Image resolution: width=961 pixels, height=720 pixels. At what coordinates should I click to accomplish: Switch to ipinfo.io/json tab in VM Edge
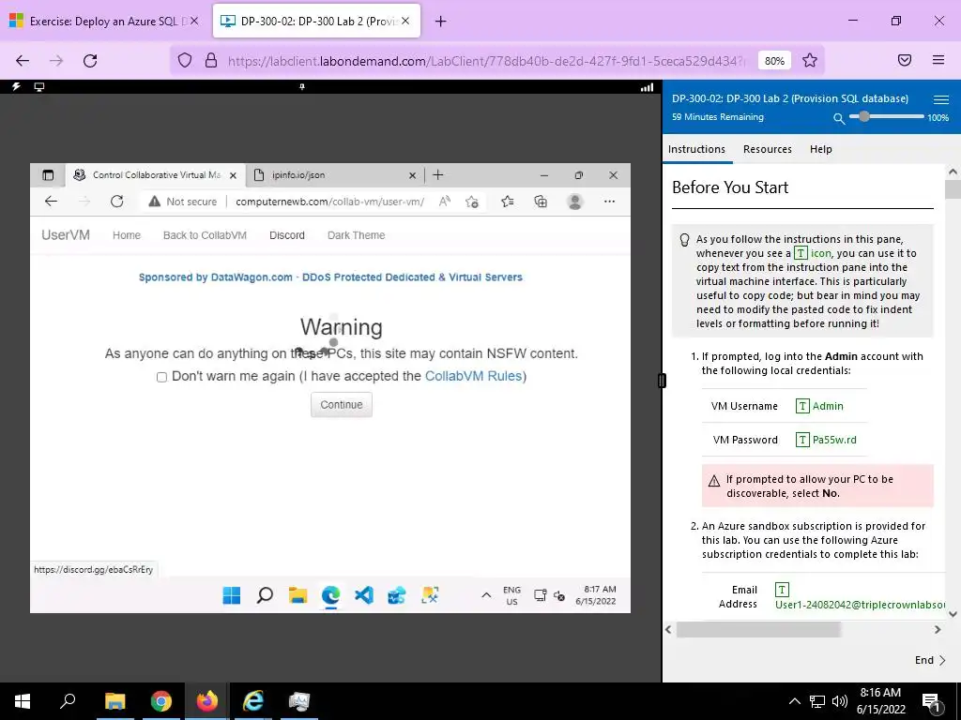(334, 175)
